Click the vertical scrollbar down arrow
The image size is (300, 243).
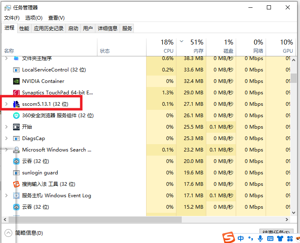pos(293,213)
